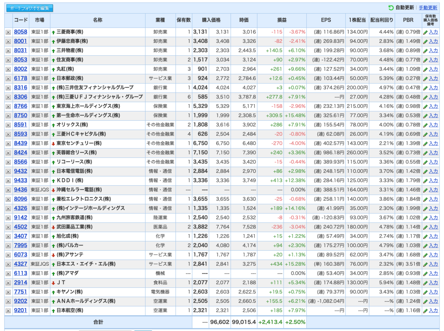Screen dimensions: 444x331
Task: Click the 入力 link for 兼松エレクトロニクス
Action: tap(433, 199)
